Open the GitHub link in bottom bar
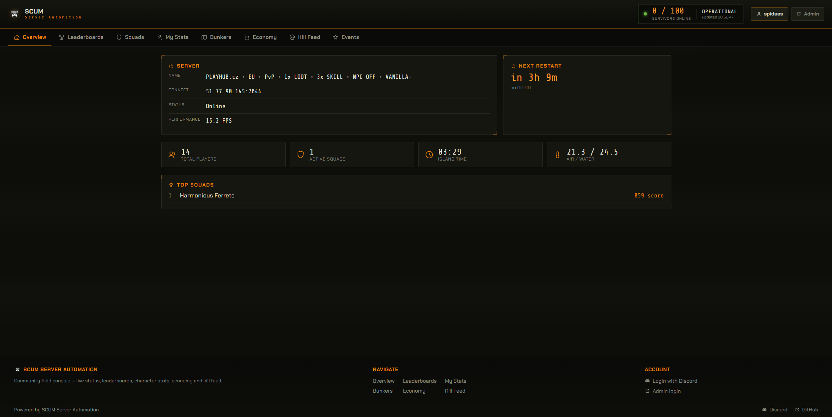Viewport: 832px width, 417px height. point(807,410)
